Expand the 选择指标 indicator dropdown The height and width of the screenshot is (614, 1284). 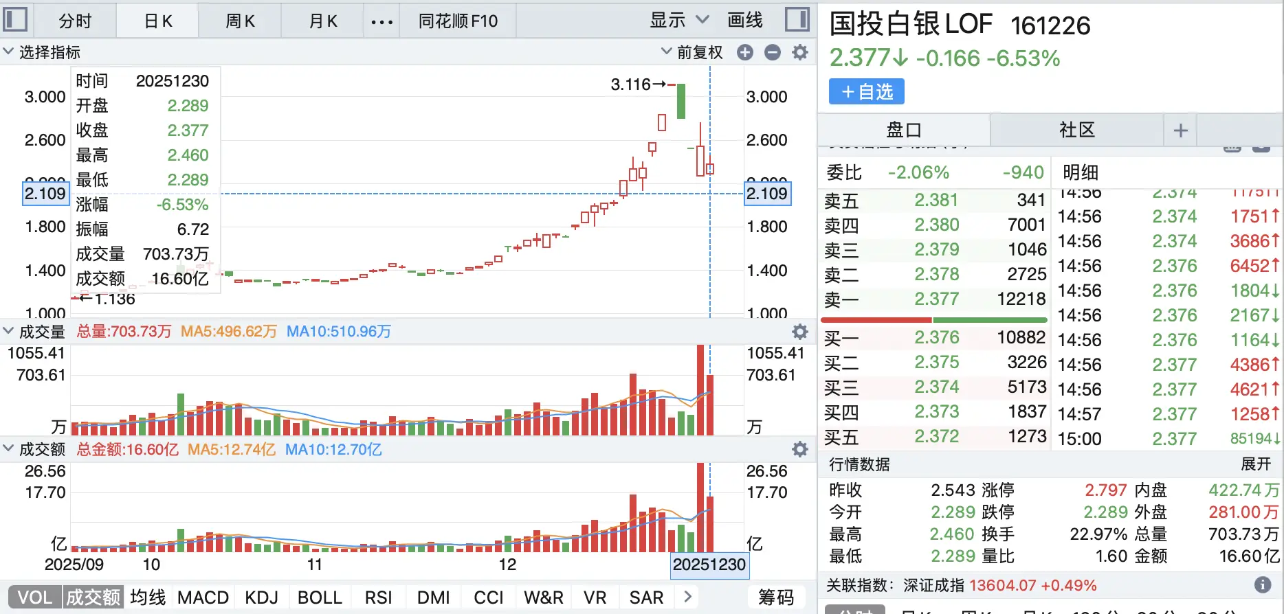(41, 52)
